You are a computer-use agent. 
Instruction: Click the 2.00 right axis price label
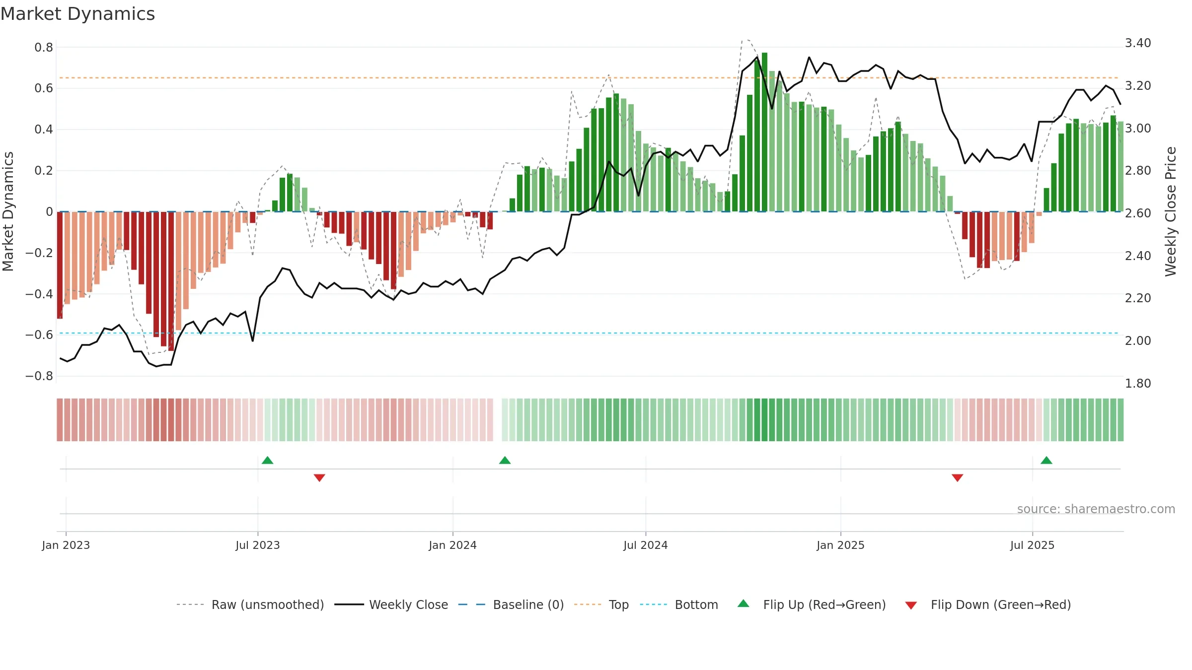tap(1138, 340)
